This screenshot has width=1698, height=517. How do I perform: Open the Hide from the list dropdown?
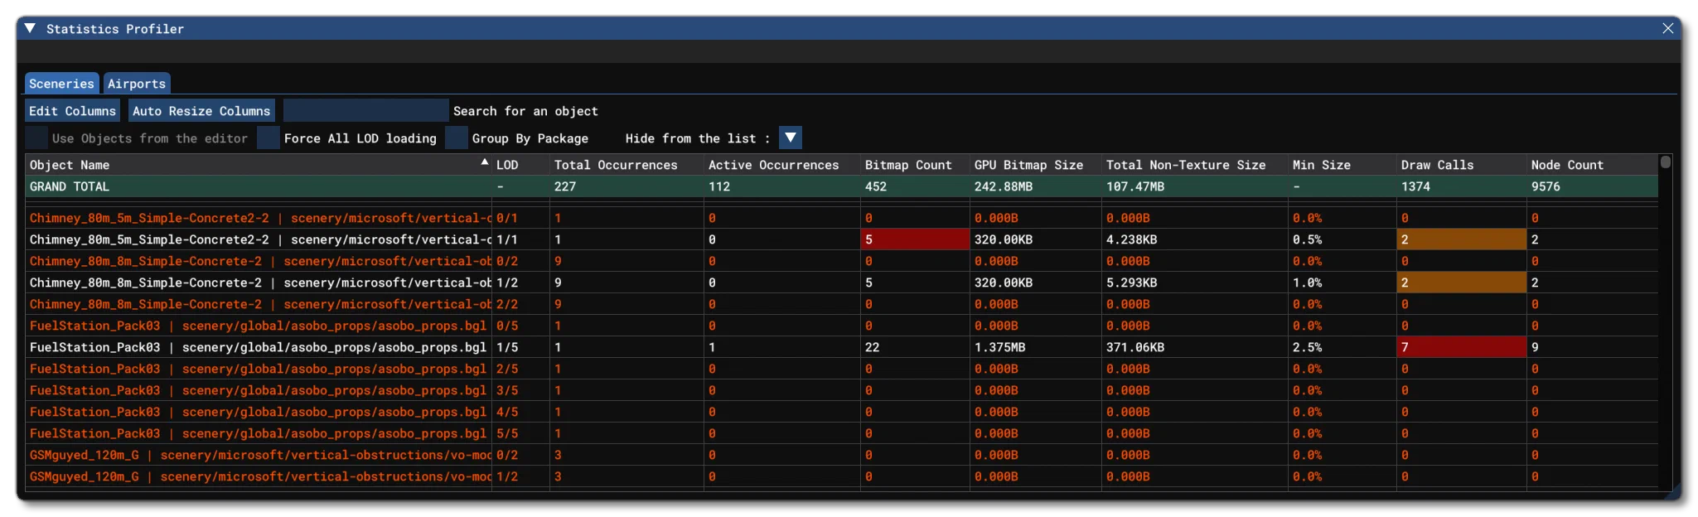pyautogui.click(x=791, y=138)
